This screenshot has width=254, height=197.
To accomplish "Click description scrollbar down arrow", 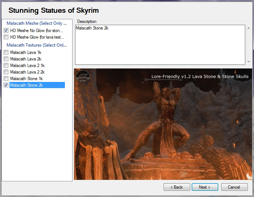I will 249,62.
